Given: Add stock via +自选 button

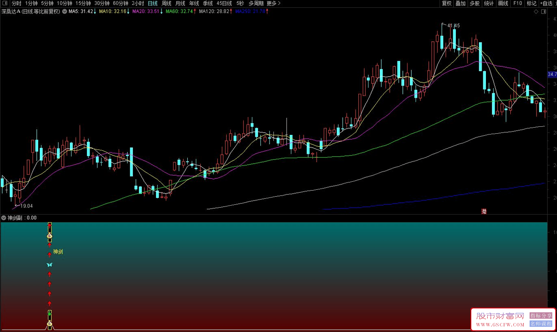Looking at the screenshot, I should pyautogui.click(x=546, y=3).
